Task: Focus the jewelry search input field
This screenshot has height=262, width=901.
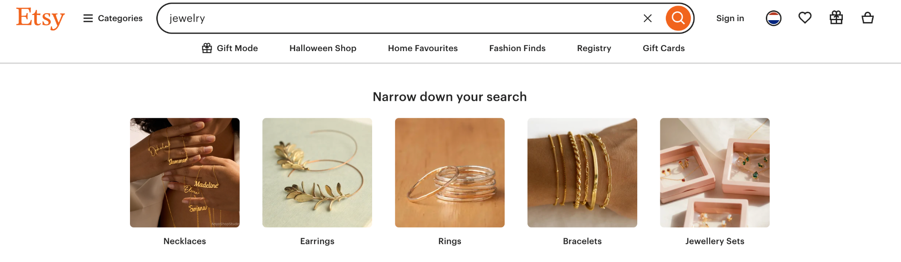Action: [x=404, y=18]
